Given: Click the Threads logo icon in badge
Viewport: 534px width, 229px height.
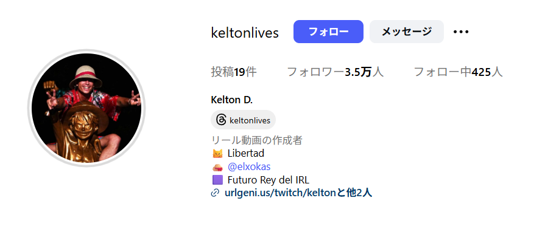Looking at the screenshot, I should 221,120.
